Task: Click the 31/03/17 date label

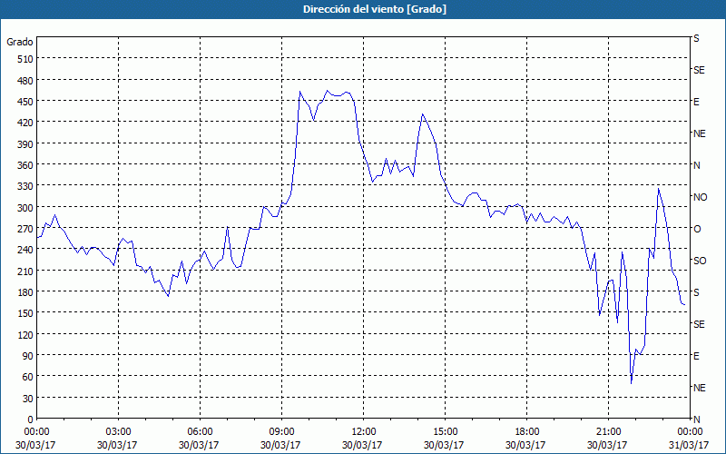Action: coord(689,445)
